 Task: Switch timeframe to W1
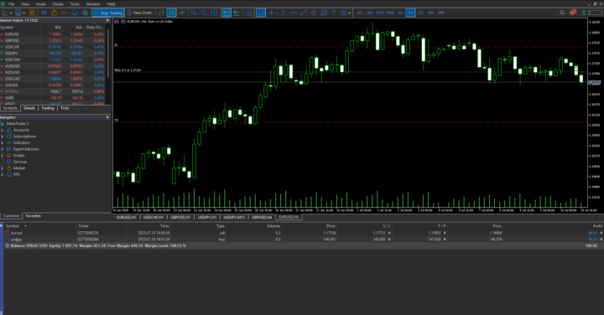point(430,13)
